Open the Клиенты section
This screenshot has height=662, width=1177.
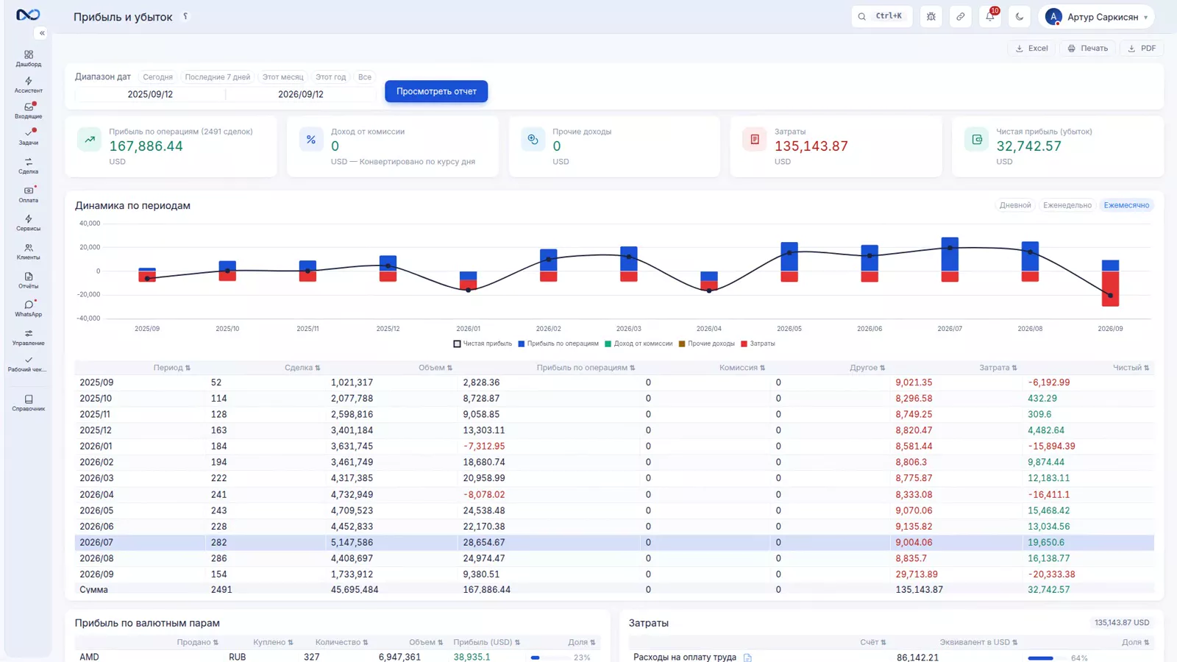coord(28,252)
